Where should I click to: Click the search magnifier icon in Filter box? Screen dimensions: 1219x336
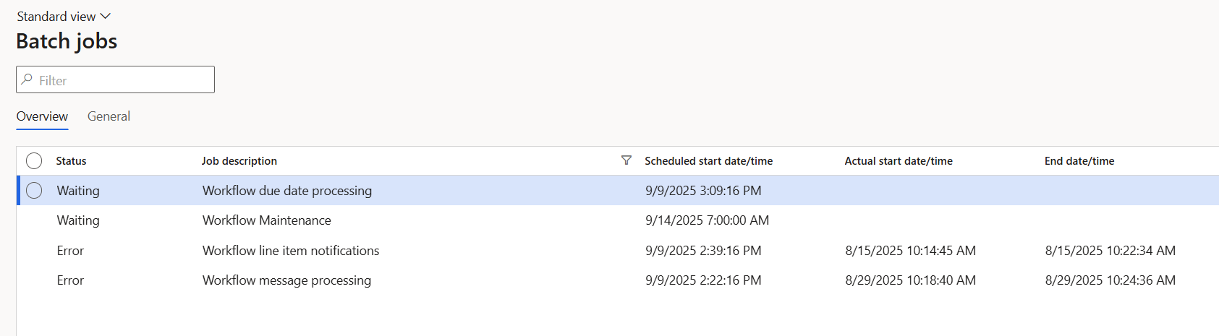point(27,79)
